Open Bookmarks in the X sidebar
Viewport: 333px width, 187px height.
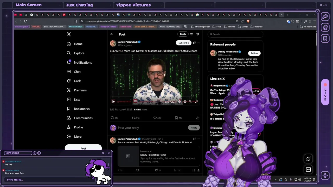tap(78, 109)
